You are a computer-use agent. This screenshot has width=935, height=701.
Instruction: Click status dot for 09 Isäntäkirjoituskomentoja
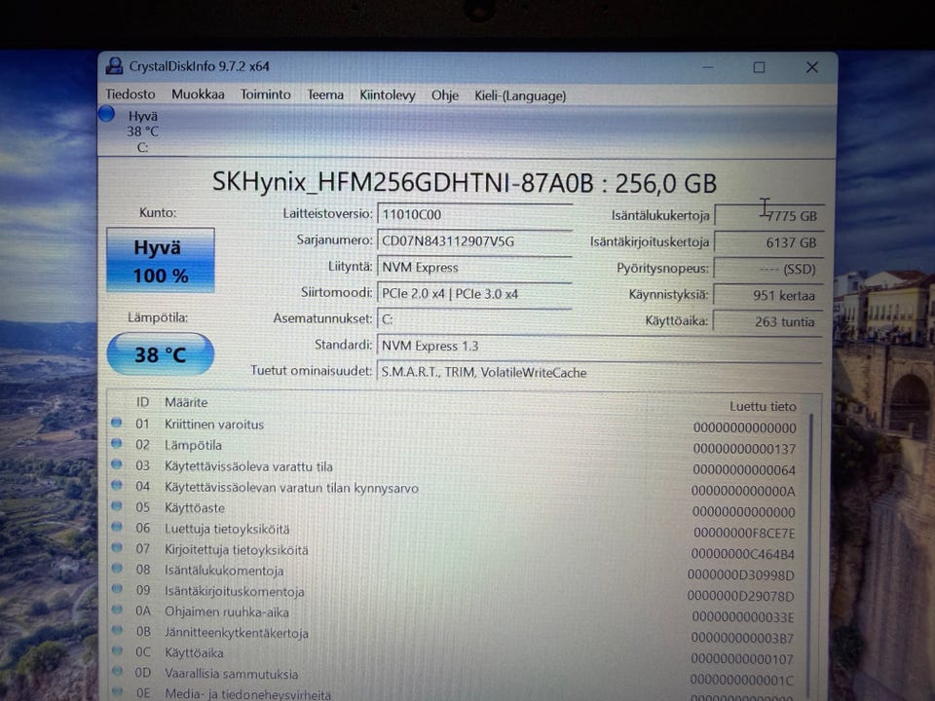tap(117, 590)
